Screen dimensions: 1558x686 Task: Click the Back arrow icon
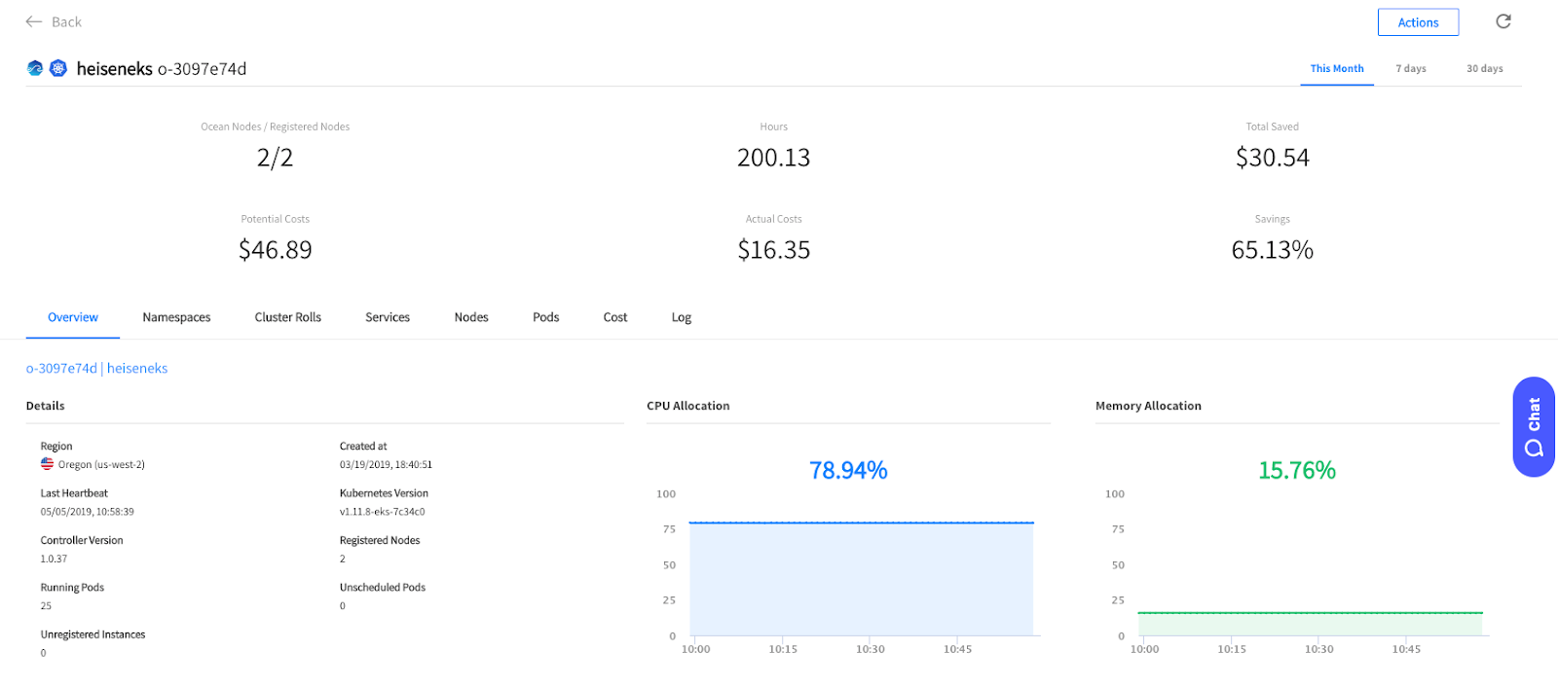(x=34, y=21)
